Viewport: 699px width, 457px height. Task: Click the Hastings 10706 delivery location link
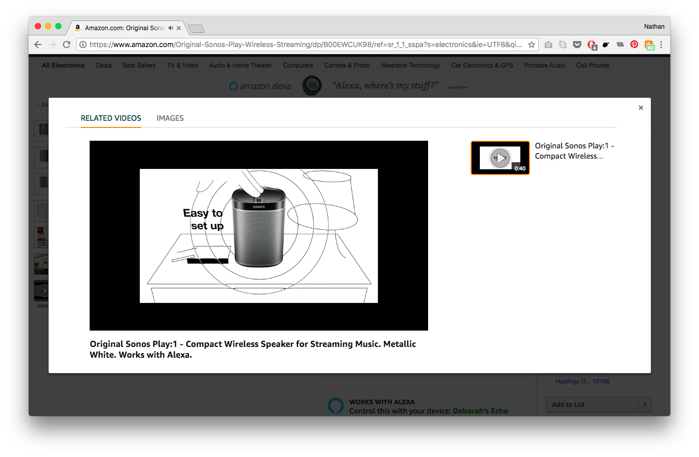coord(583,381)
